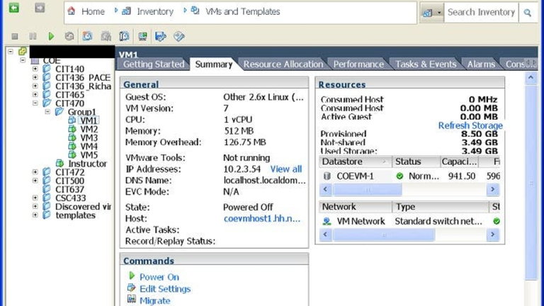Open the Alarms tab
The width and height of the screenshot is (544, 306).
[481, 64]
